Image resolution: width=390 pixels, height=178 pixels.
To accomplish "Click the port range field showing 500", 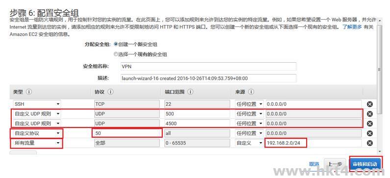I will click(197, 114).
